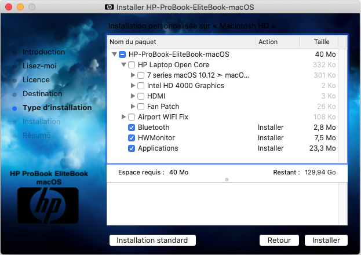Uncheck the HWMonitor package checkbox
361x255 pixels.
(132, 138)
